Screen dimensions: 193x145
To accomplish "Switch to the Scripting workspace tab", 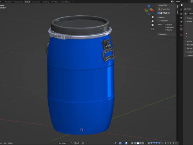I will pyautogui.click(x=46, y=2).
